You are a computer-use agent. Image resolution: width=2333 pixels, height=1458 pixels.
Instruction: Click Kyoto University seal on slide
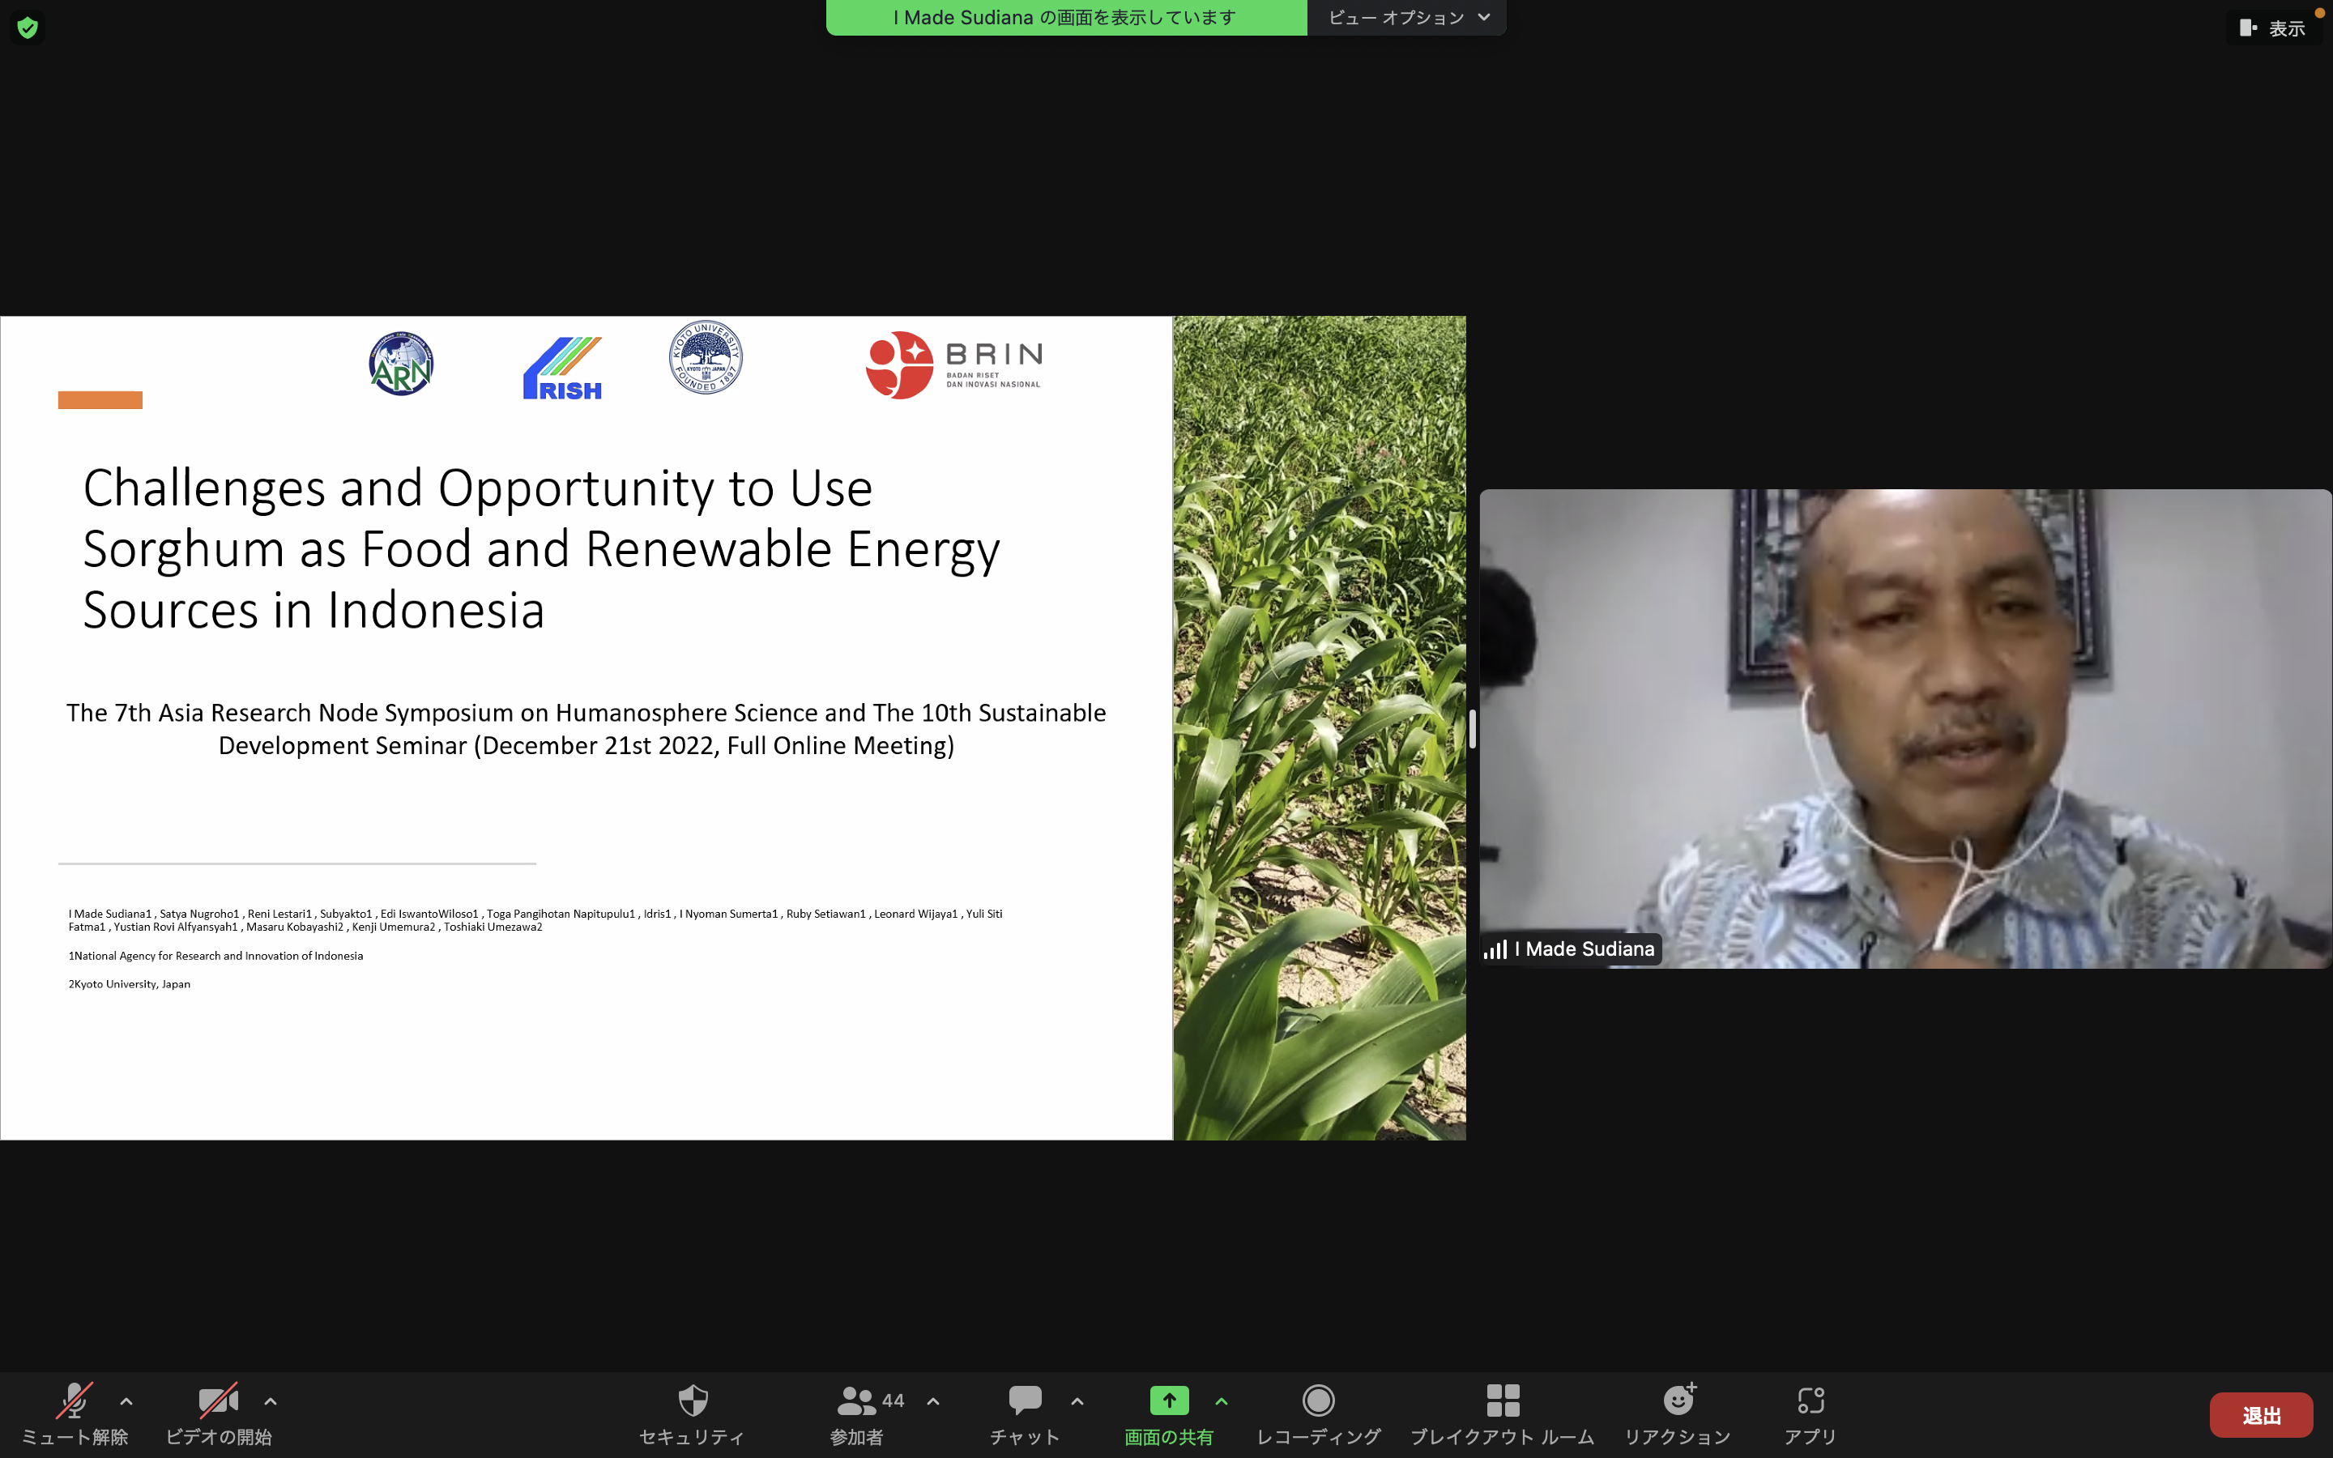tap(706, 358)
